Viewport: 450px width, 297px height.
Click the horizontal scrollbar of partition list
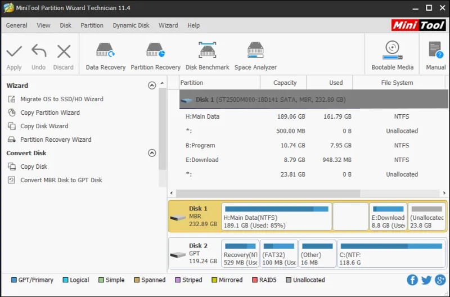pos(268,193)
